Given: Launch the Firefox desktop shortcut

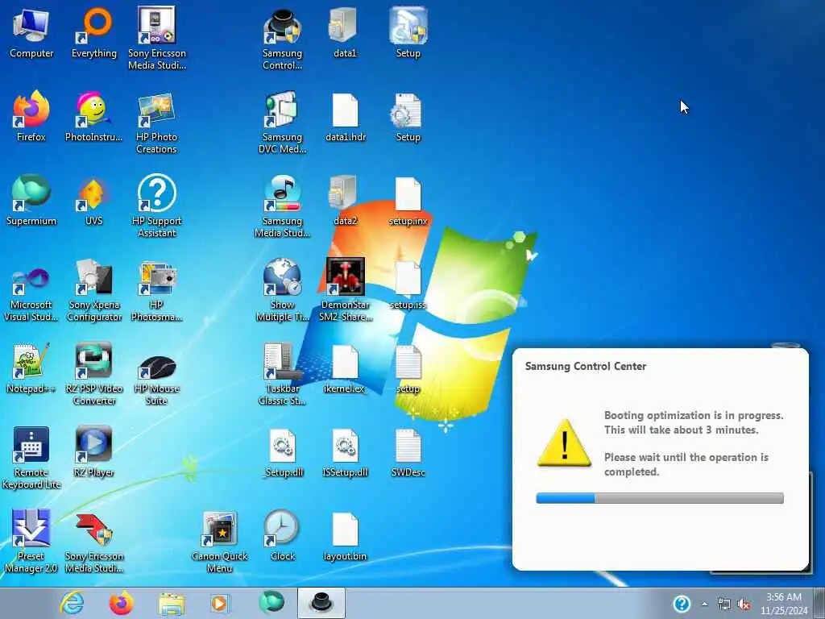Looking at the screenshot, I should (31, 117).
